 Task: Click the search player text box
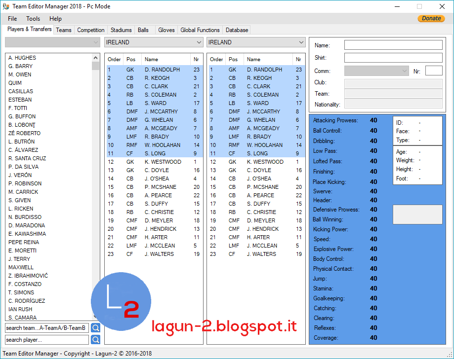[47, 340]
